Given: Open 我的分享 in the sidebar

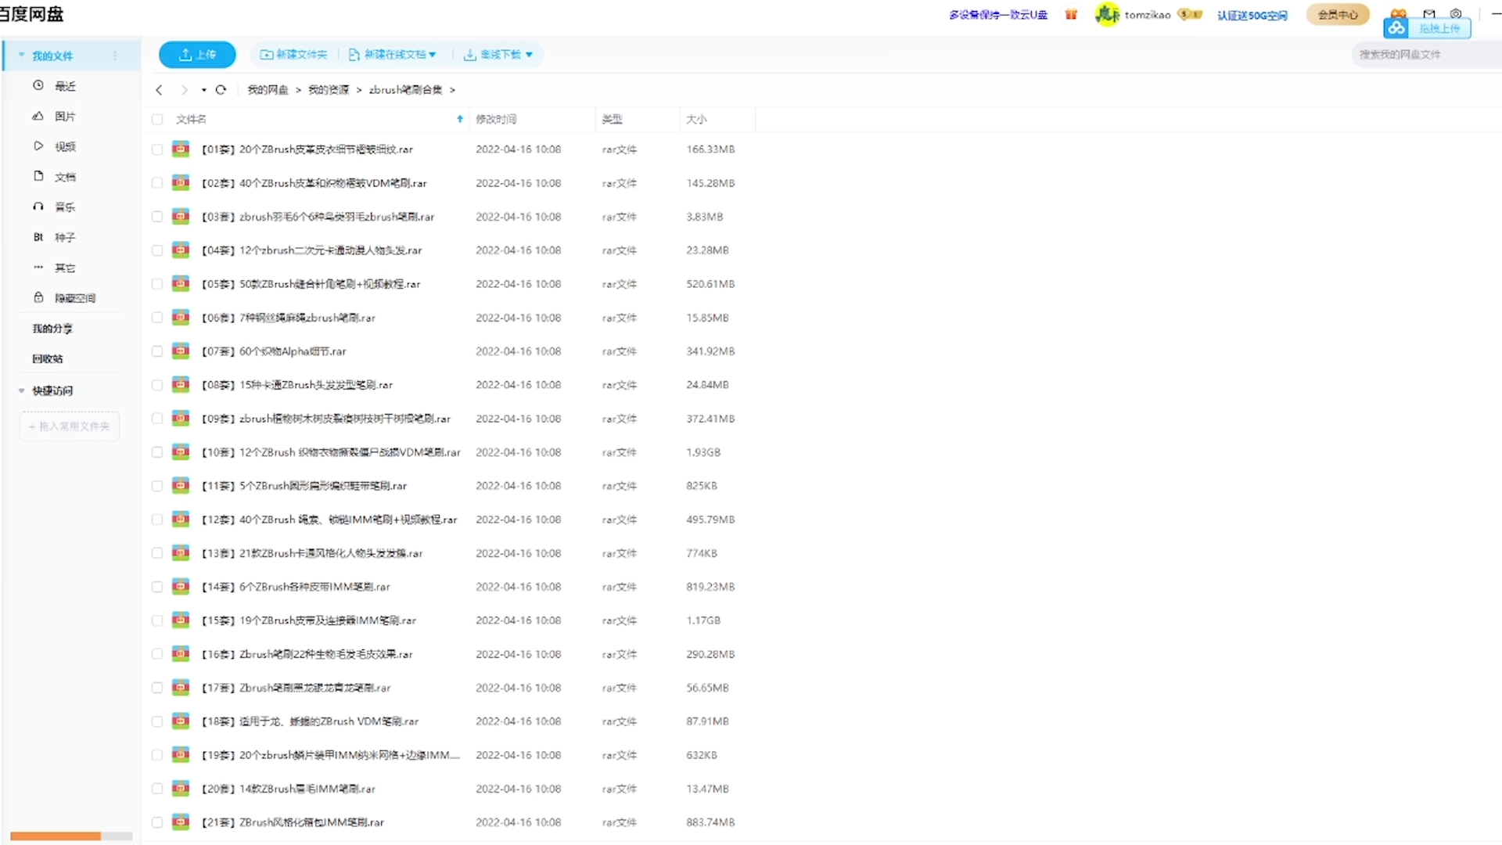Looking at the screenshot, I should click(52, 329).
